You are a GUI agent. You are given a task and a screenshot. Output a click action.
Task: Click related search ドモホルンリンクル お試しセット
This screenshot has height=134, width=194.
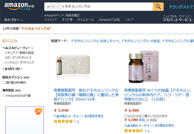pyautogui.click(x=95, y=41)
